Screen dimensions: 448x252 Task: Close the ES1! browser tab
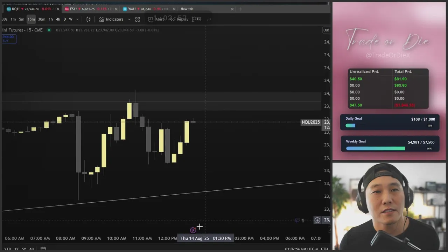(116, 9)
